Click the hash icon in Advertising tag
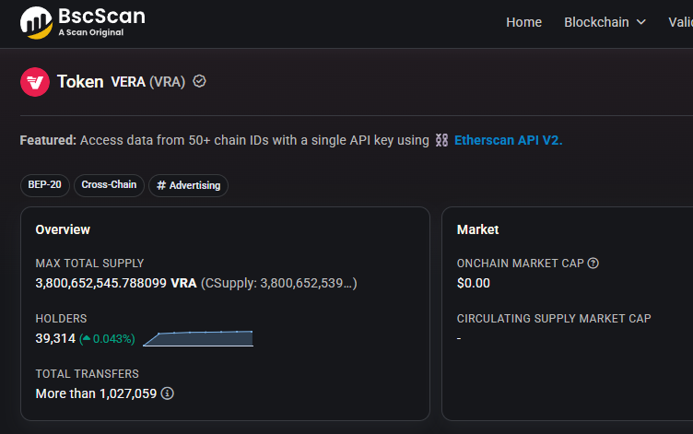Viewport: 693px width, 434px height. tap(161, 185)
